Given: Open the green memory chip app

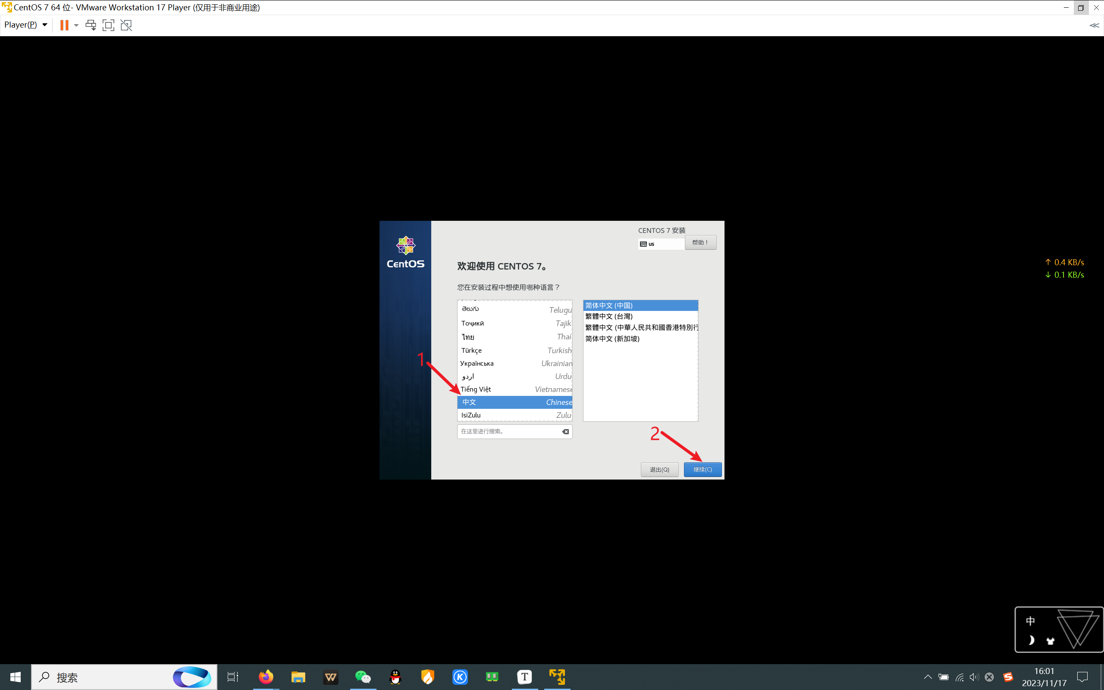Looking at the screenshot, I should point(492,677).
